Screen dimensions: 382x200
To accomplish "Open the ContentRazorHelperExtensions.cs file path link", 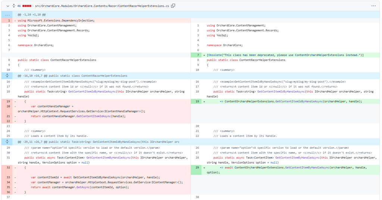I will pos(102,6).
